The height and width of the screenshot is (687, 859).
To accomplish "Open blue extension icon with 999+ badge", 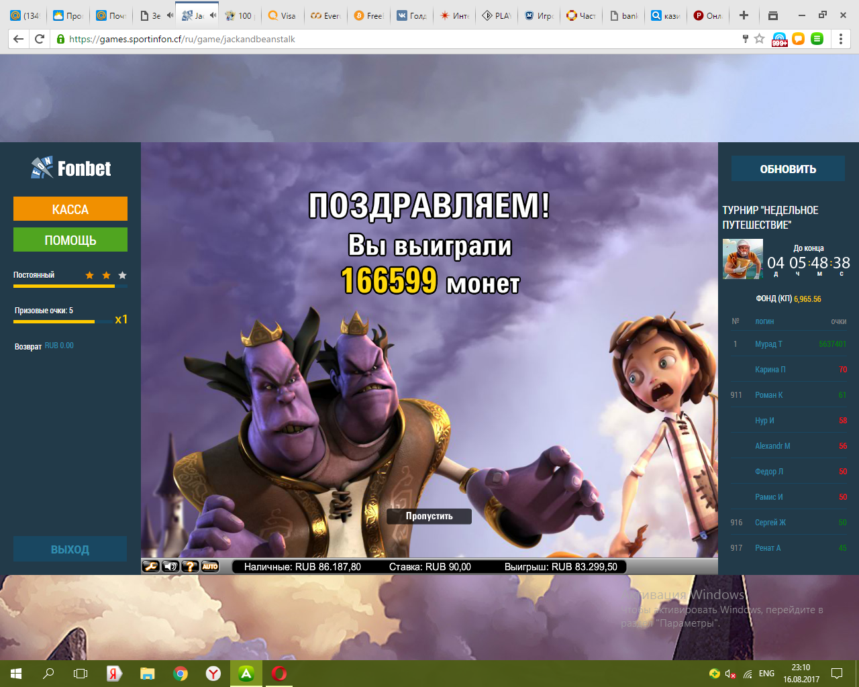I will click(779, 39).
